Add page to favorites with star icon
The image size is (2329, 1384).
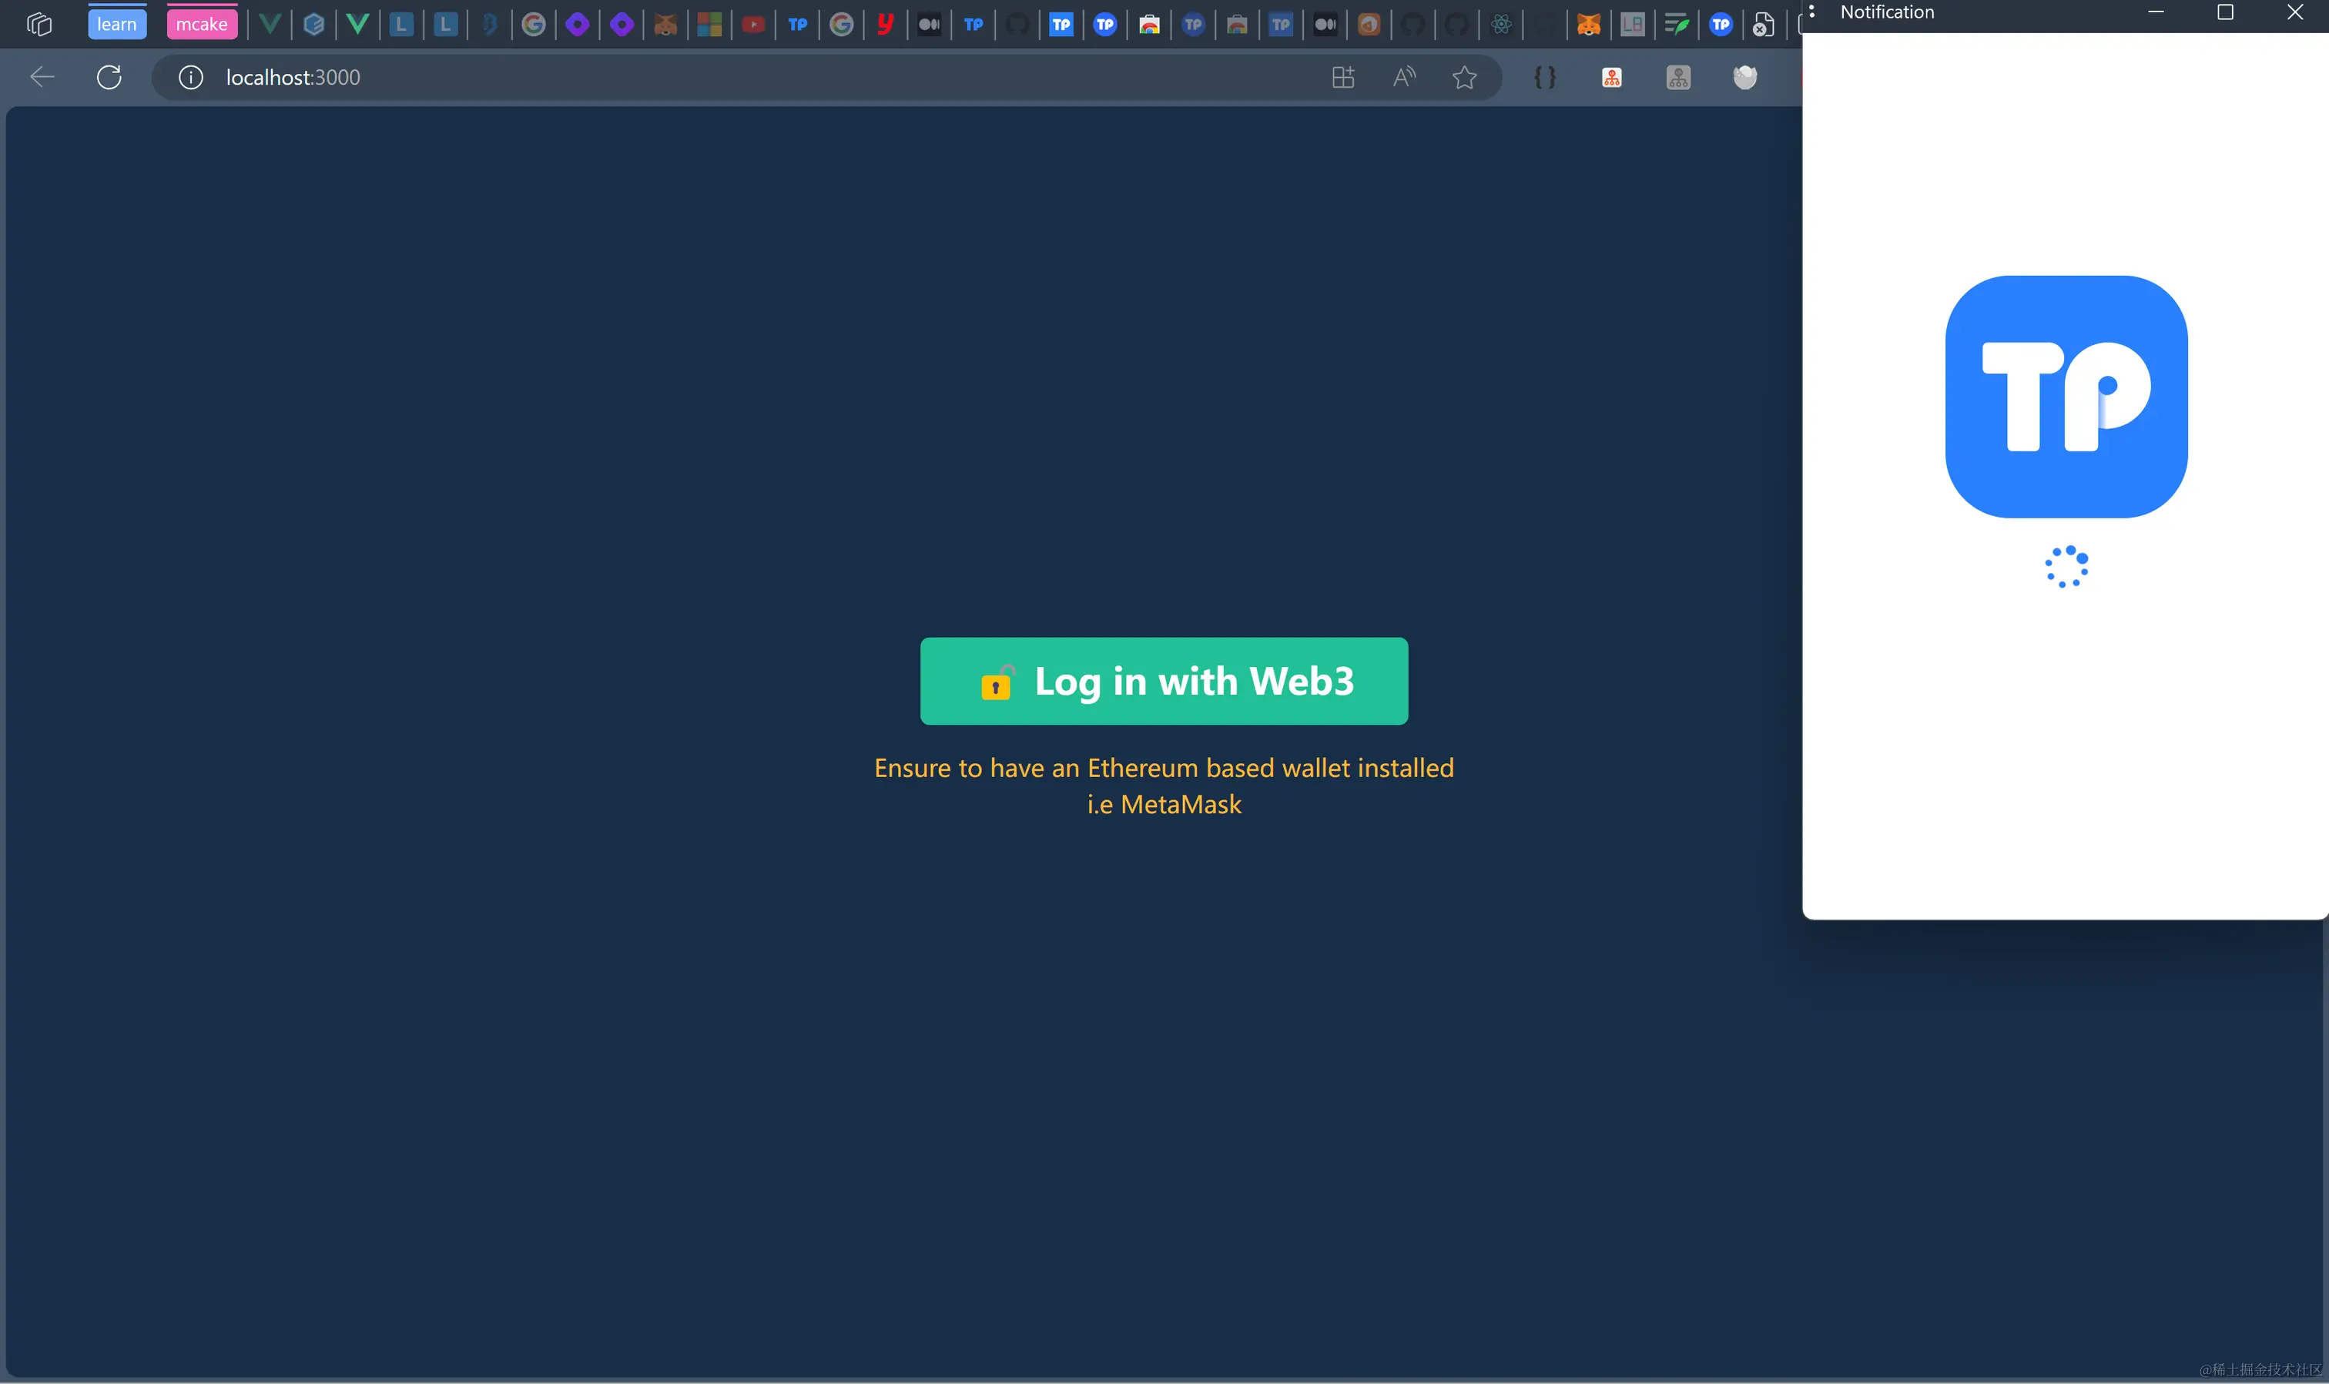pos(1464,78)
